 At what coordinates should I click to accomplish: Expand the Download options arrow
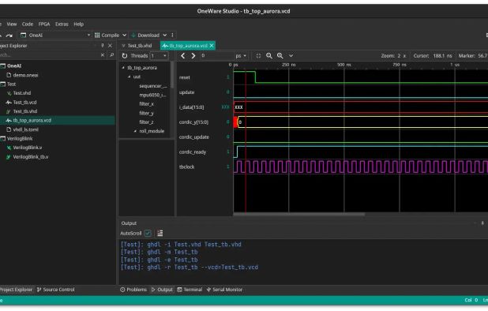tap(164, 36)
